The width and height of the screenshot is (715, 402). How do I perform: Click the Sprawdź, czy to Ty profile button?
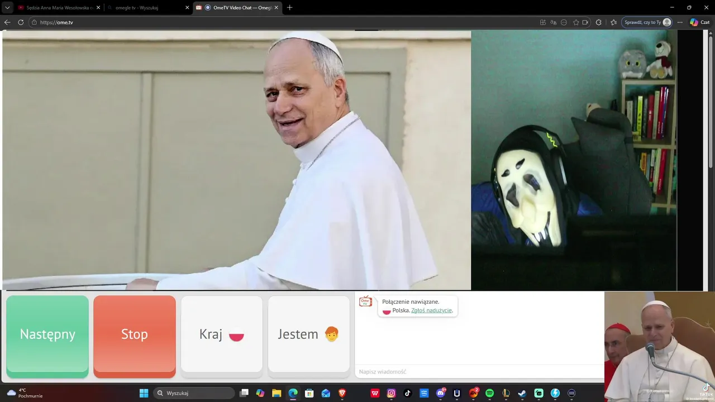647,22
